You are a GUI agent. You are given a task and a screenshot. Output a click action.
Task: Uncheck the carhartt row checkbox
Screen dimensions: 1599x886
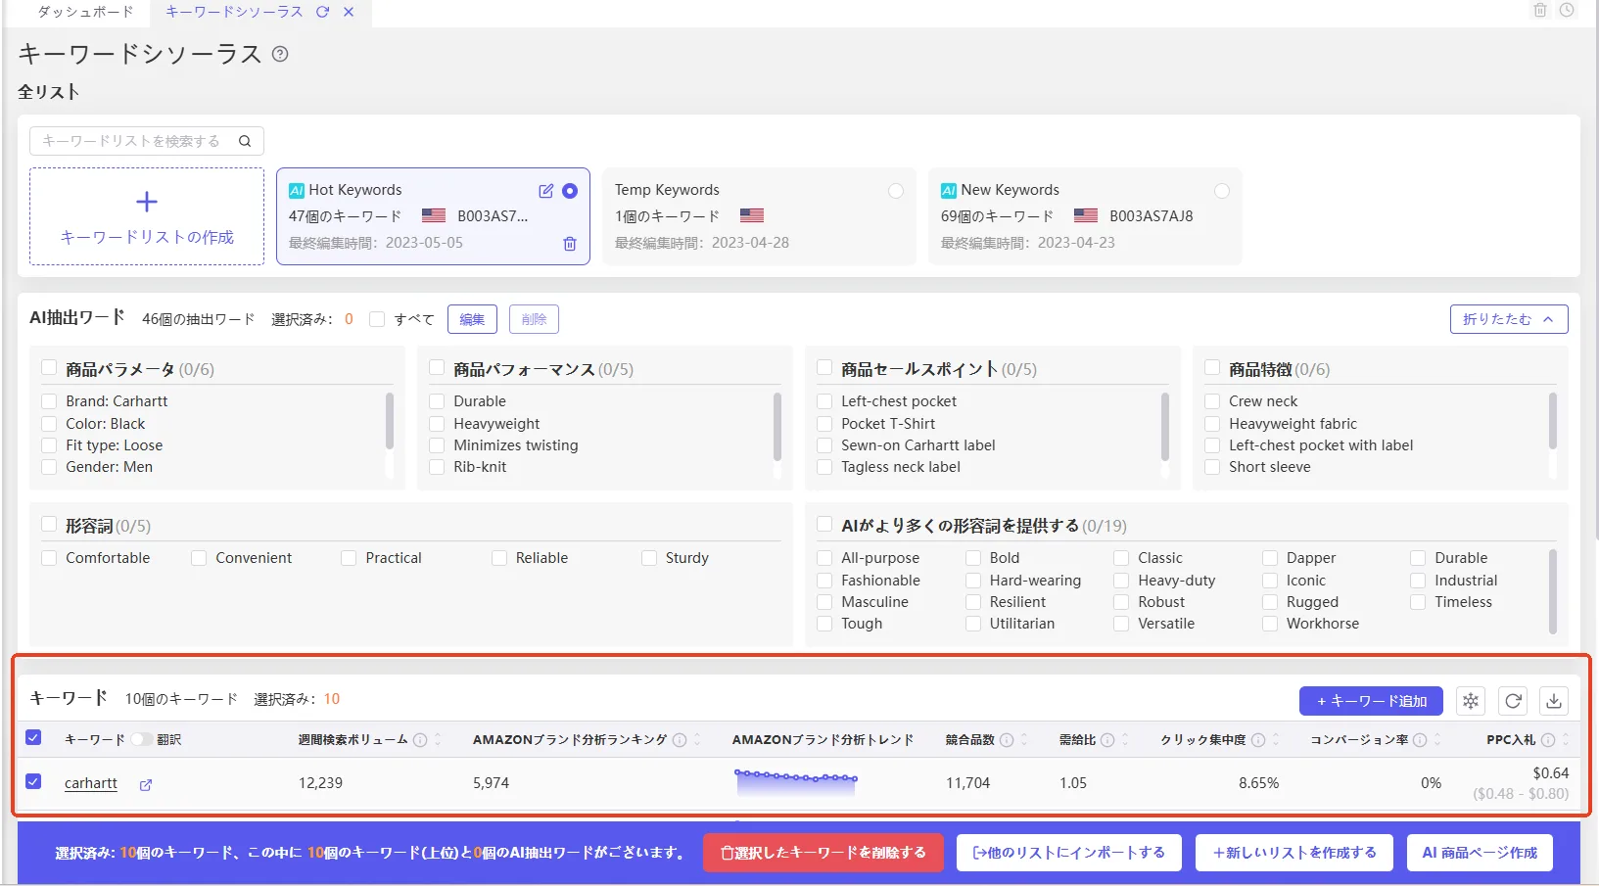click(x=33, y=781)
